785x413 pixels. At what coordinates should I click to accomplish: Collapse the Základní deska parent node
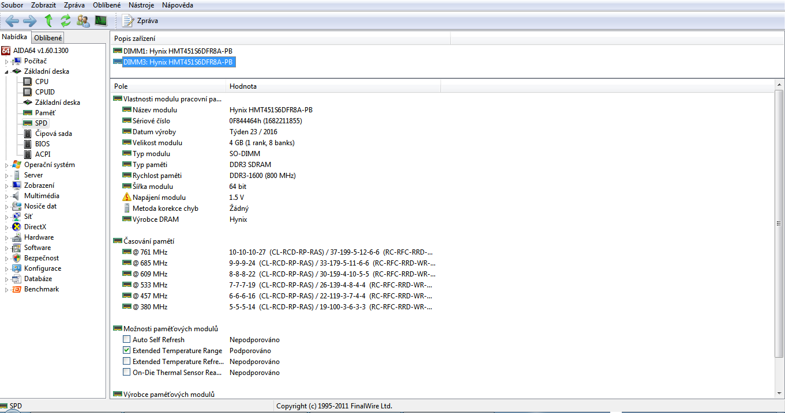[x=6, y=71]
